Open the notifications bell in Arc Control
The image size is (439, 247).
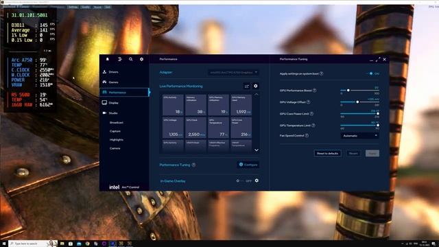[107, 59]
